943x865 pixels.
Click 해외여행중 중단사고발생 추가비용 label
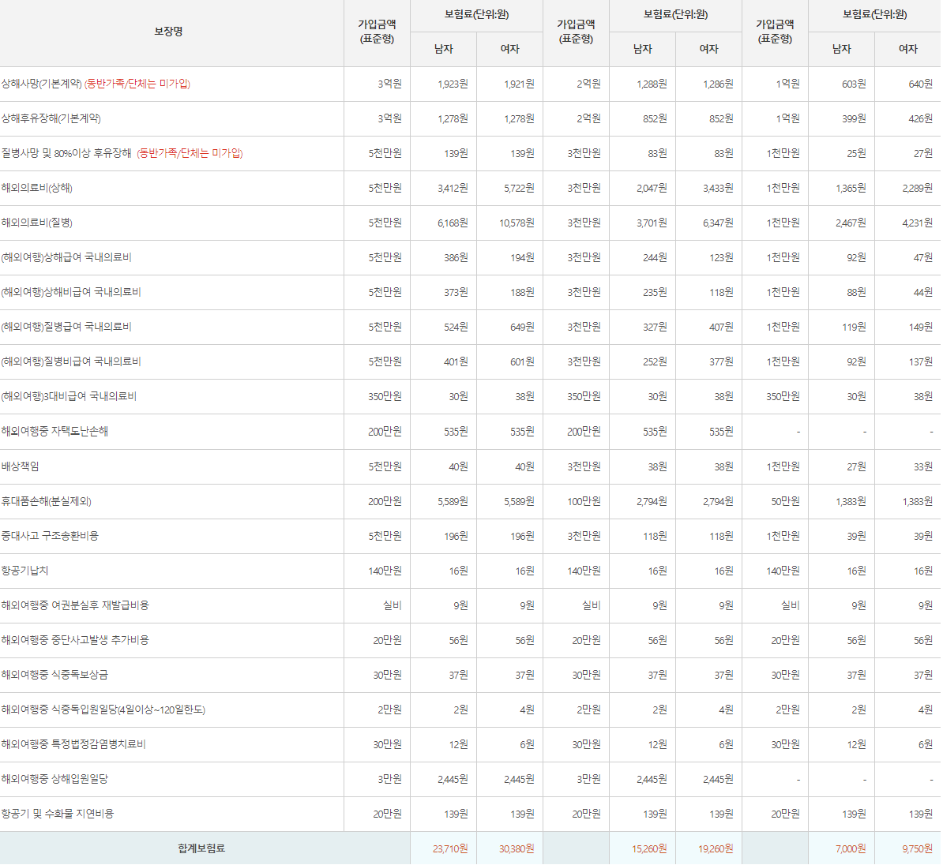(x=75, y=642)
